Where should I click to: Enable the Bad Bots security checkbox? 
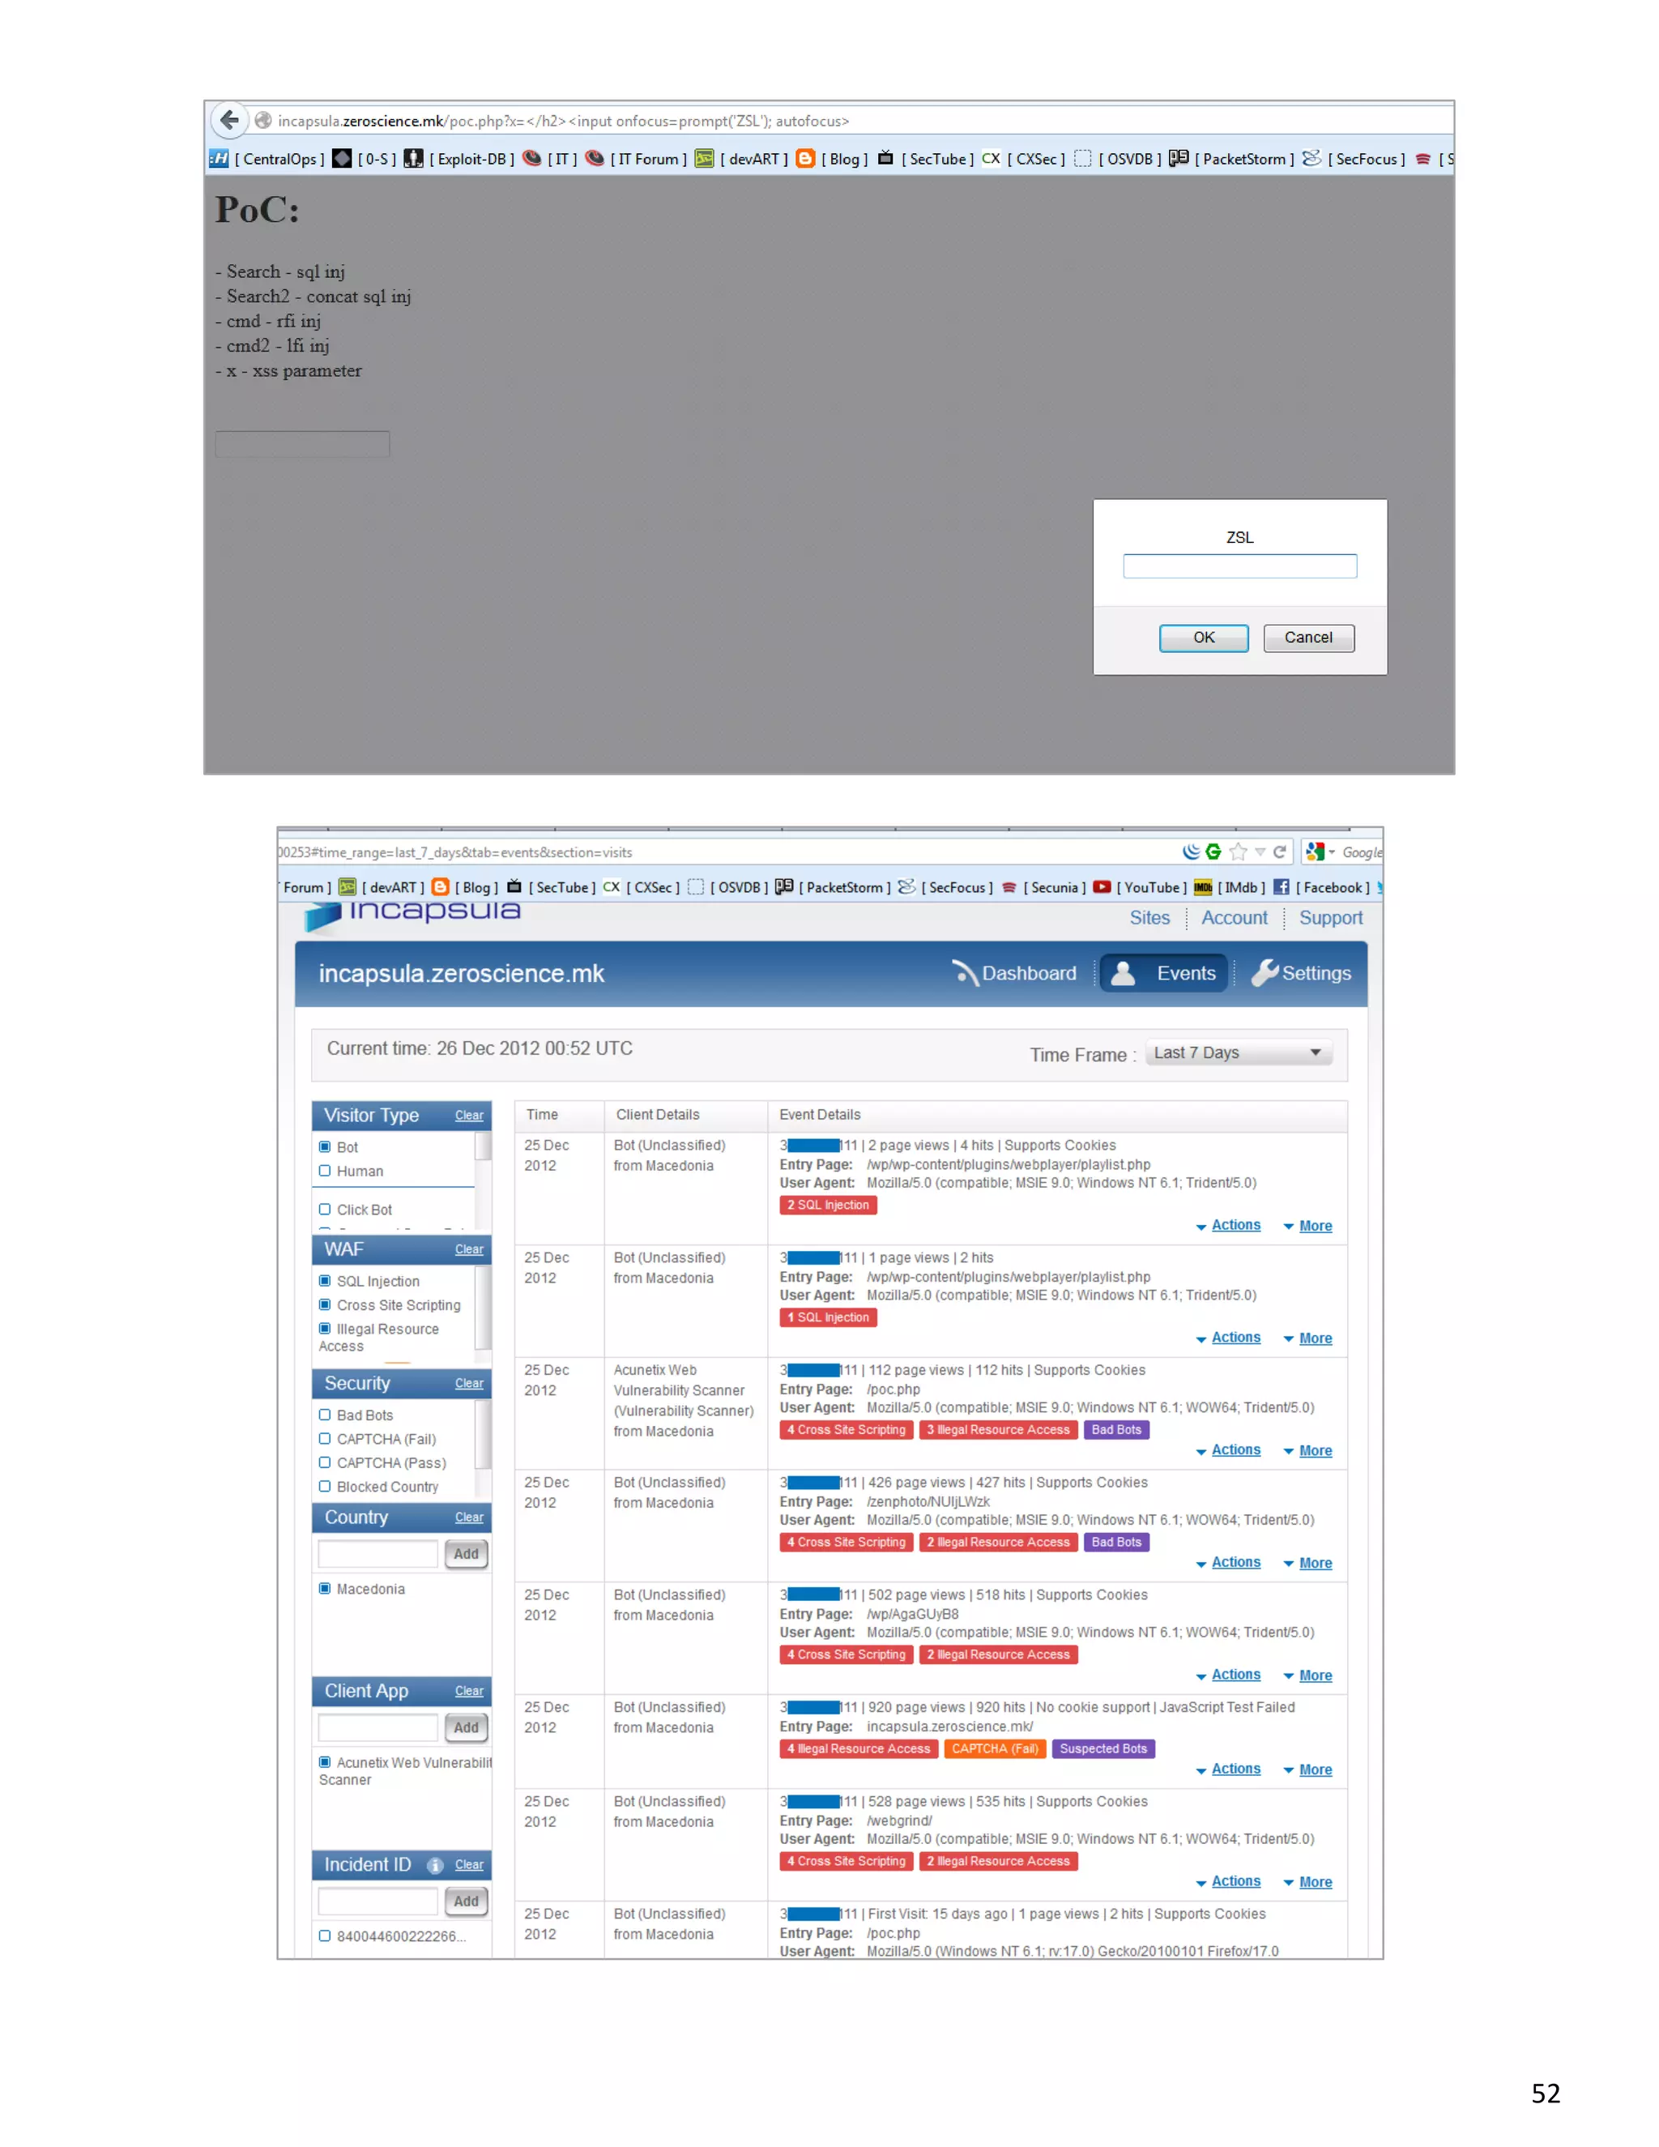click(x=324, y=1415)
